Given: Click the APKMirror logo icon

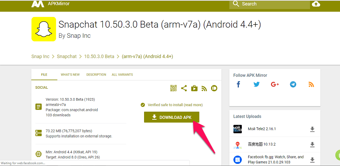Looking at the screenshot, I should [38, 4].
